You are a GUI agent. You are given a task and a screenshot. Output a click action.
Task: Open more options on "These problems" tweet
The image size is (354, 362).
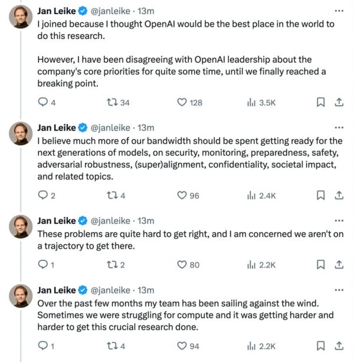[x=339, y=221]
